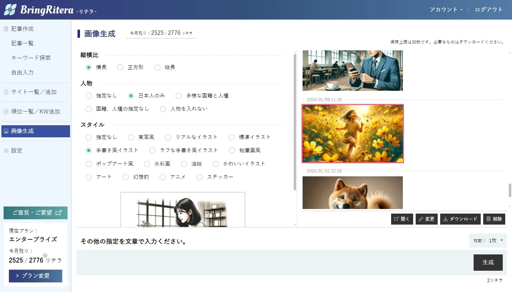Click the trash icon on 削除 button
This screenshot has width=512, height=292.
(x=489, y=219)
